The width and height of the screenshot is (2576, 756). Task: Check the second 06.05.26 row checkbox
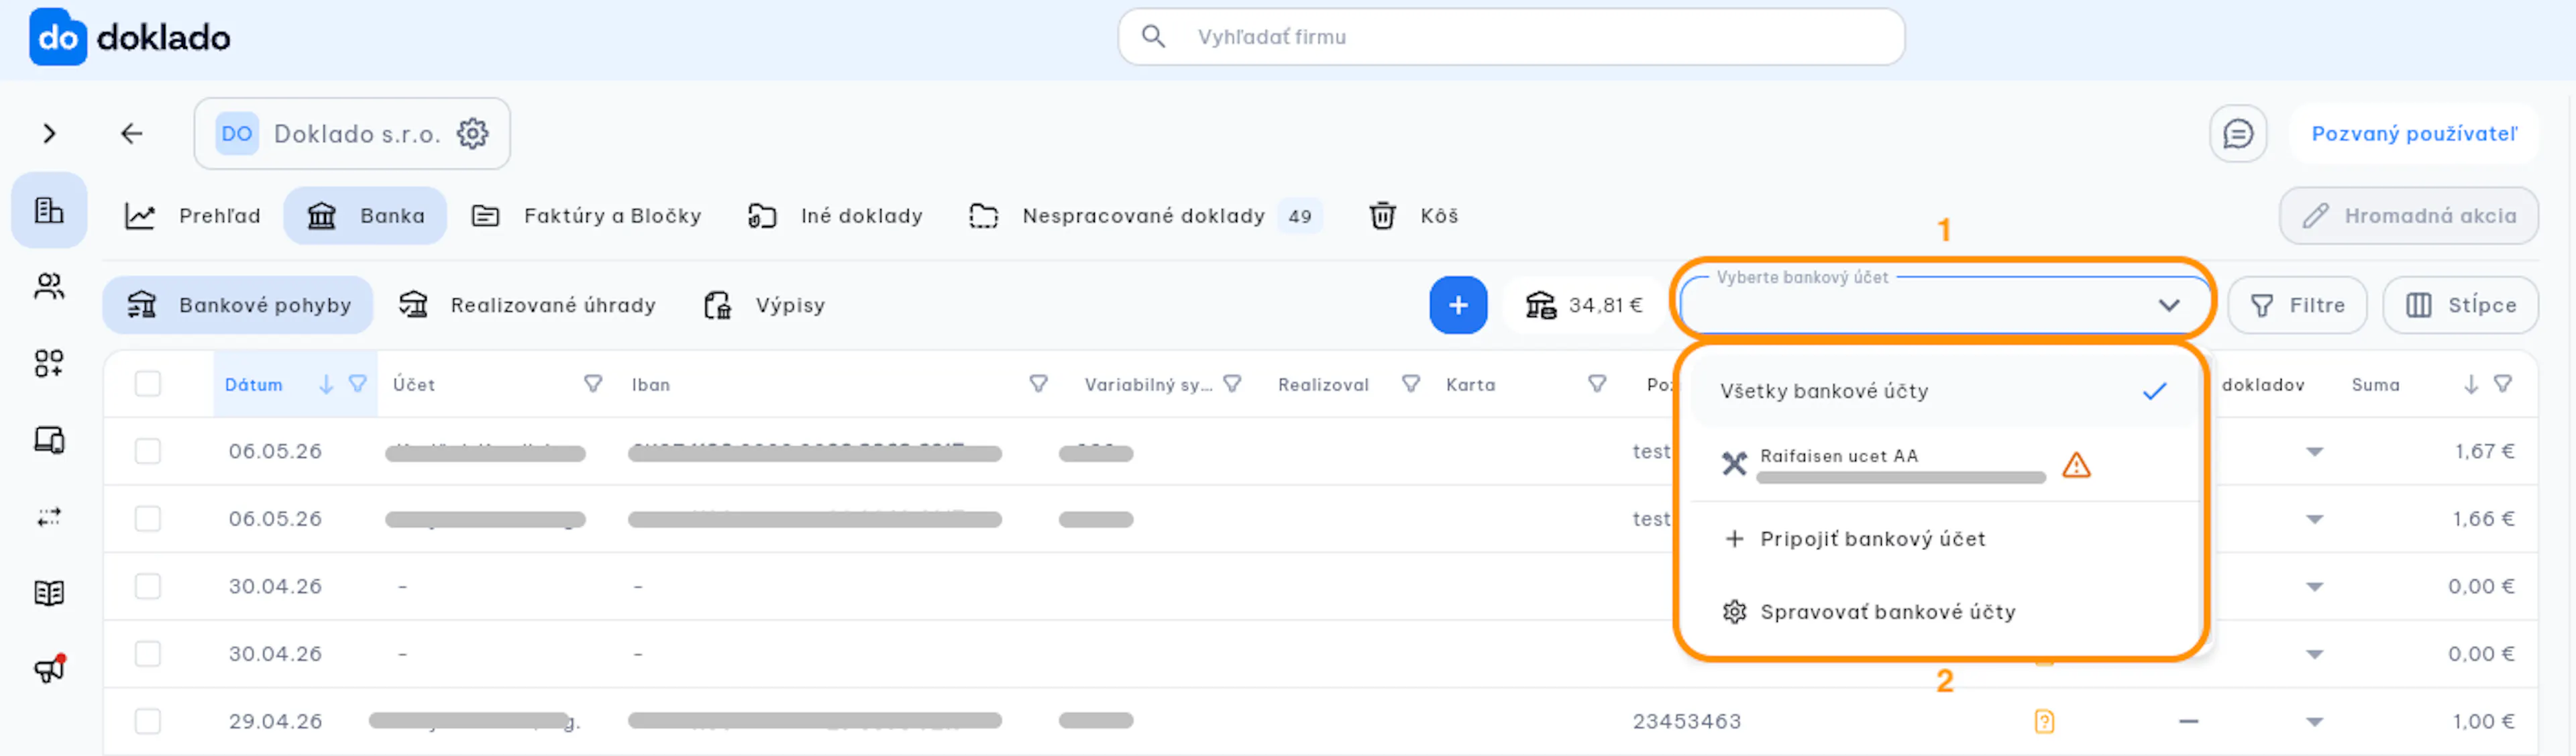[148, 519]
